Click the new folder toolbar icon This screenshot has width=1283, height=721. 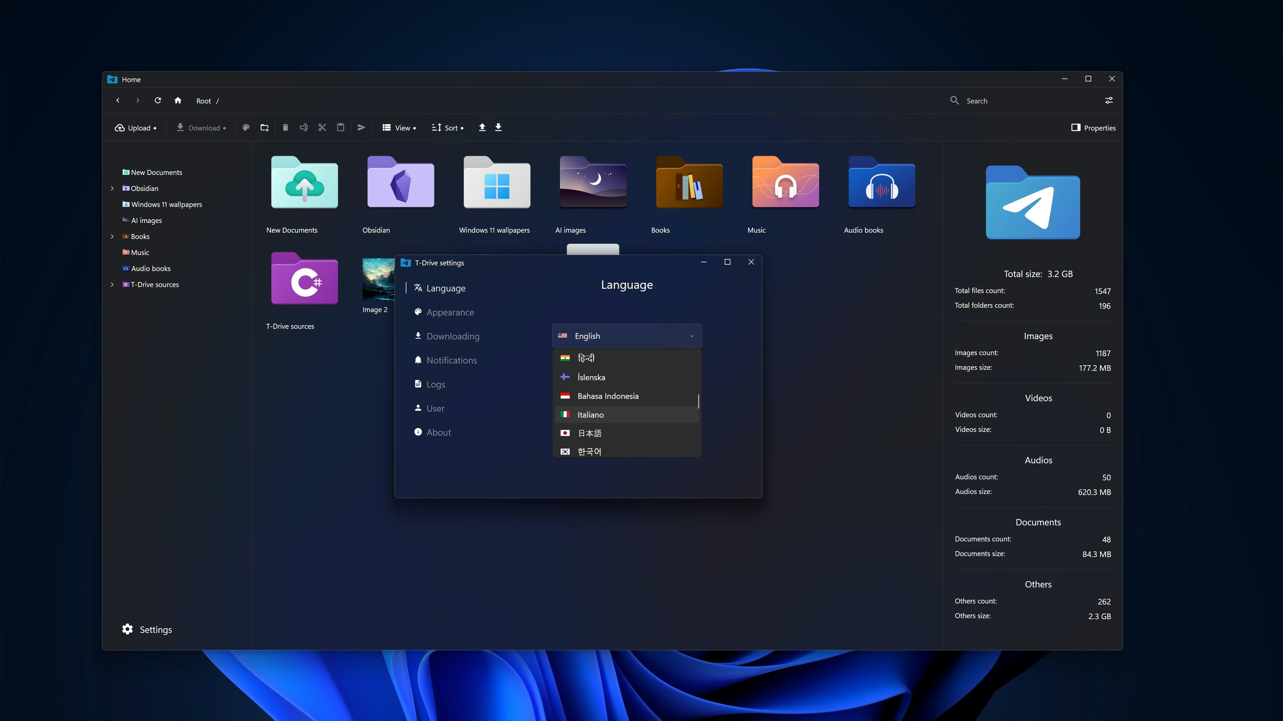[265, 128]
